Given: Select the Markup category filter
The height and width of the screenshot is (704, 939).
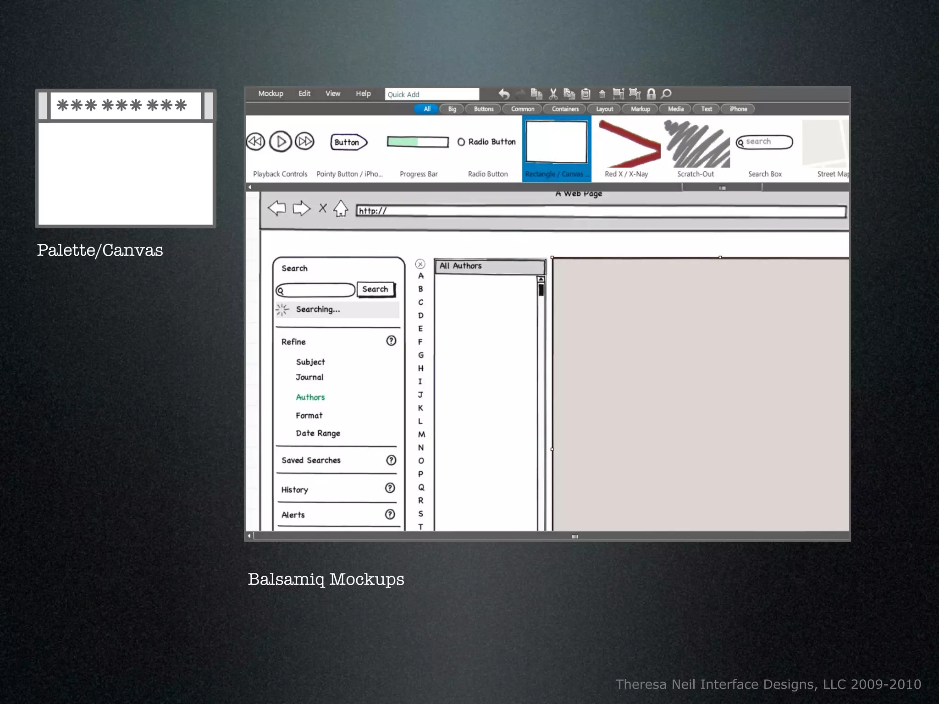Looking at the screenshot, I should pyautogui.click(x=640, y=109).
